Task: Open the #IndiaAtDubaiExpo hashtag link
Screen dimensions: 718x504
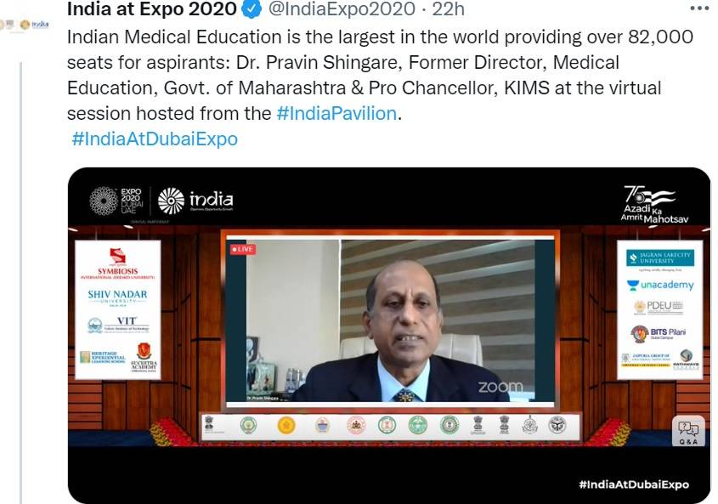Action: pos(155,139)
